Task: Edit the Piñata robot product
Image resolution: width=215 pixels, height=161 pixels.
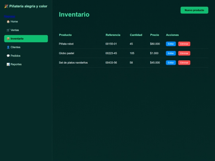Action: pos(171,44)
